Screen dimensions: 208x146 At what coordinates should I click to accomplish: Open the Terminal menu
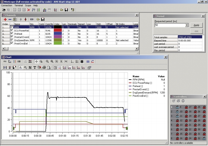pyautogui.click(x=18, y=5)
